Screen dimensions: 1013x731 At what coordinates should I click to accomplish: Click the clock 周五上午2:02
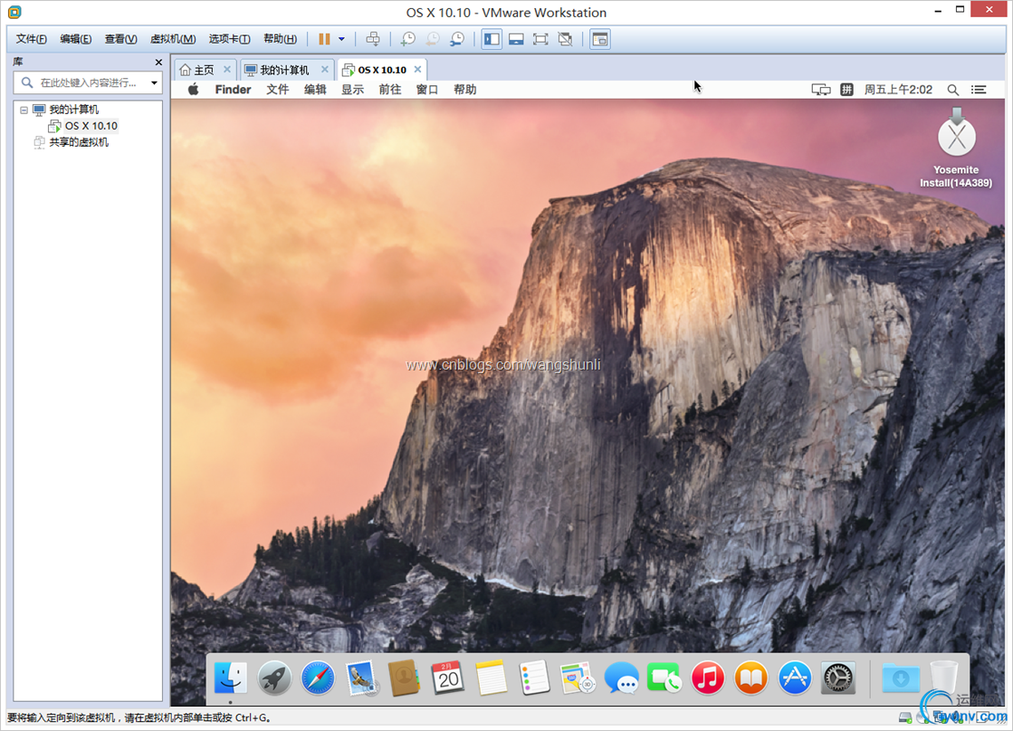898,90
